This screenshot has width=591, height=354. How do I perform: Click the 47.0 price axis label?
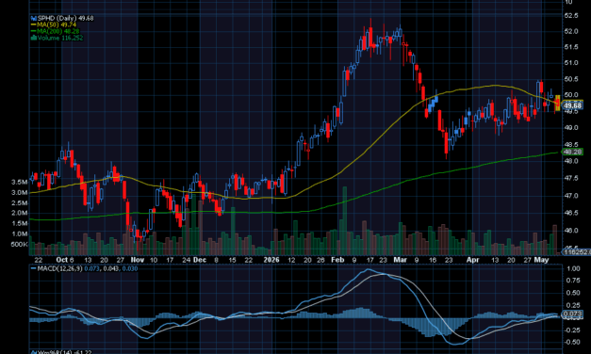click(571, 196)
